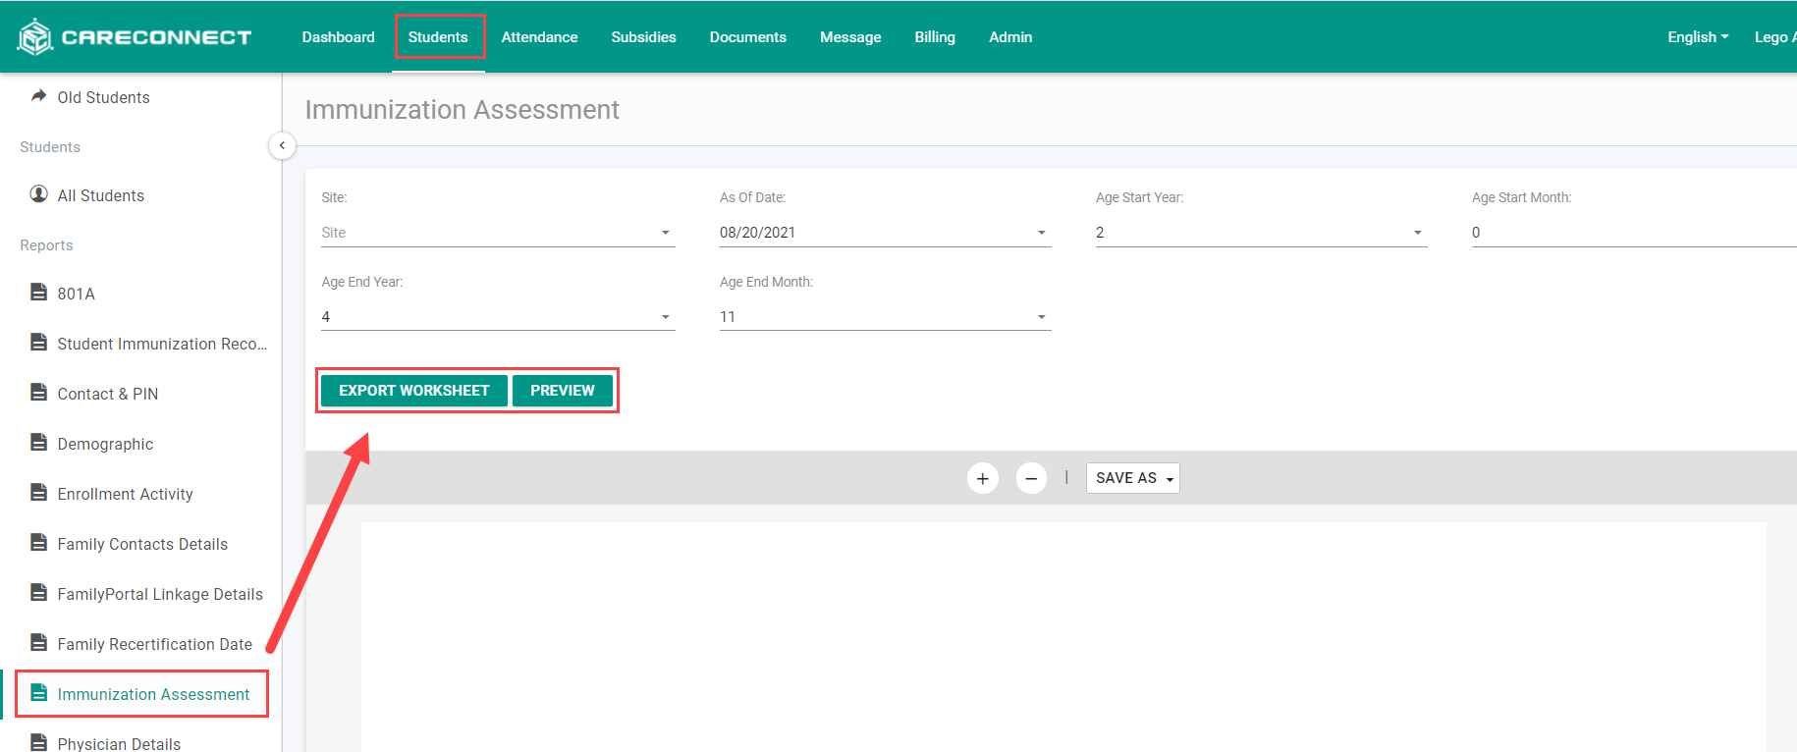Collapse sidebar with the chevron button
The height and width of the screenshot is (752, 1797).
click(282, 145)
